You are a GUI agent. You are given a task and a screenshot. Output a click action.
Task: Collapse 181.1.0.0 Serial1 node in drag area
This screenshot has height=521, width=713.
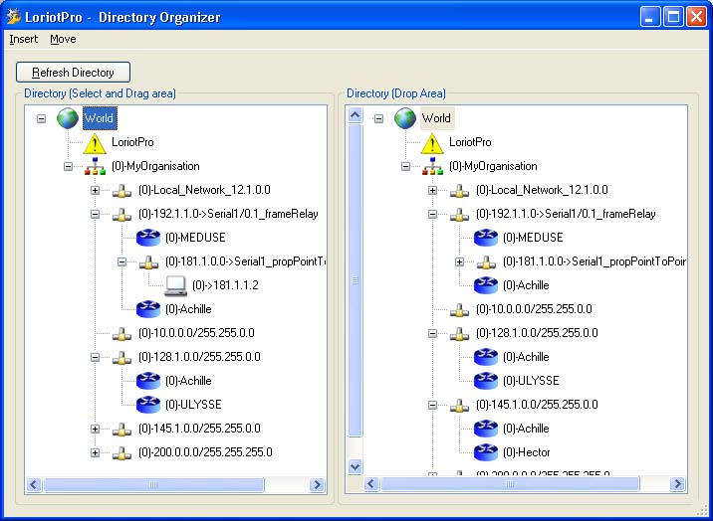tap(121, 261)
